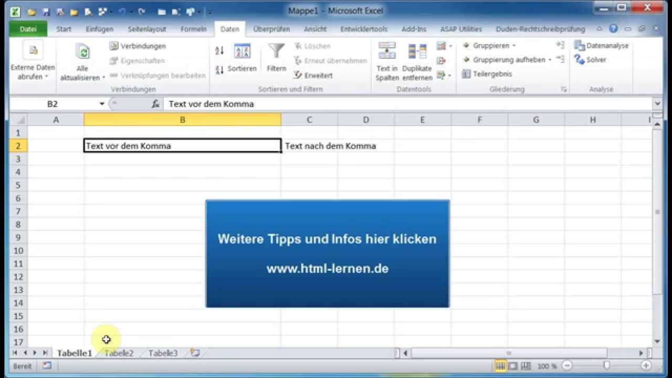
Task: Click the 100 % zoom level
Action: (547, 366)
